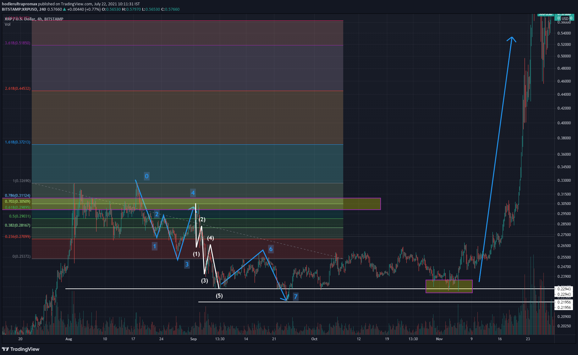Click the Oct label on the time axis
578x355 pixels.
tap(314, 339)
